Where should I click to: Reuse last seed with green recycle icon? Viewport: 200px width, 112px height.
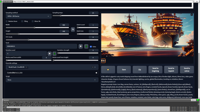tap(86, 46)
